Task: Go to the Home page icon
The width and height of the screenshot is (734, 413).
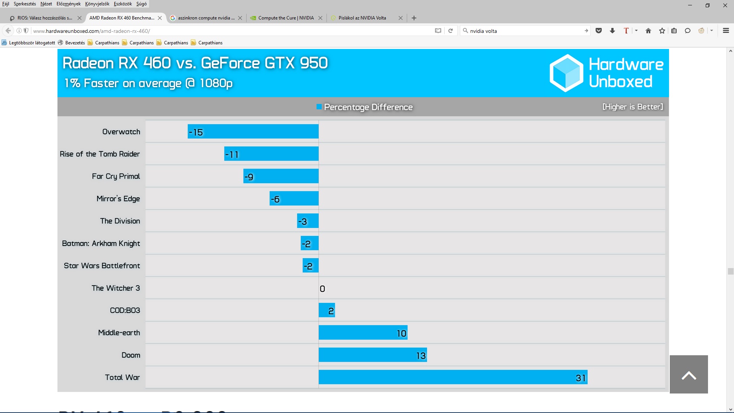Action: (x=648, y=31)
